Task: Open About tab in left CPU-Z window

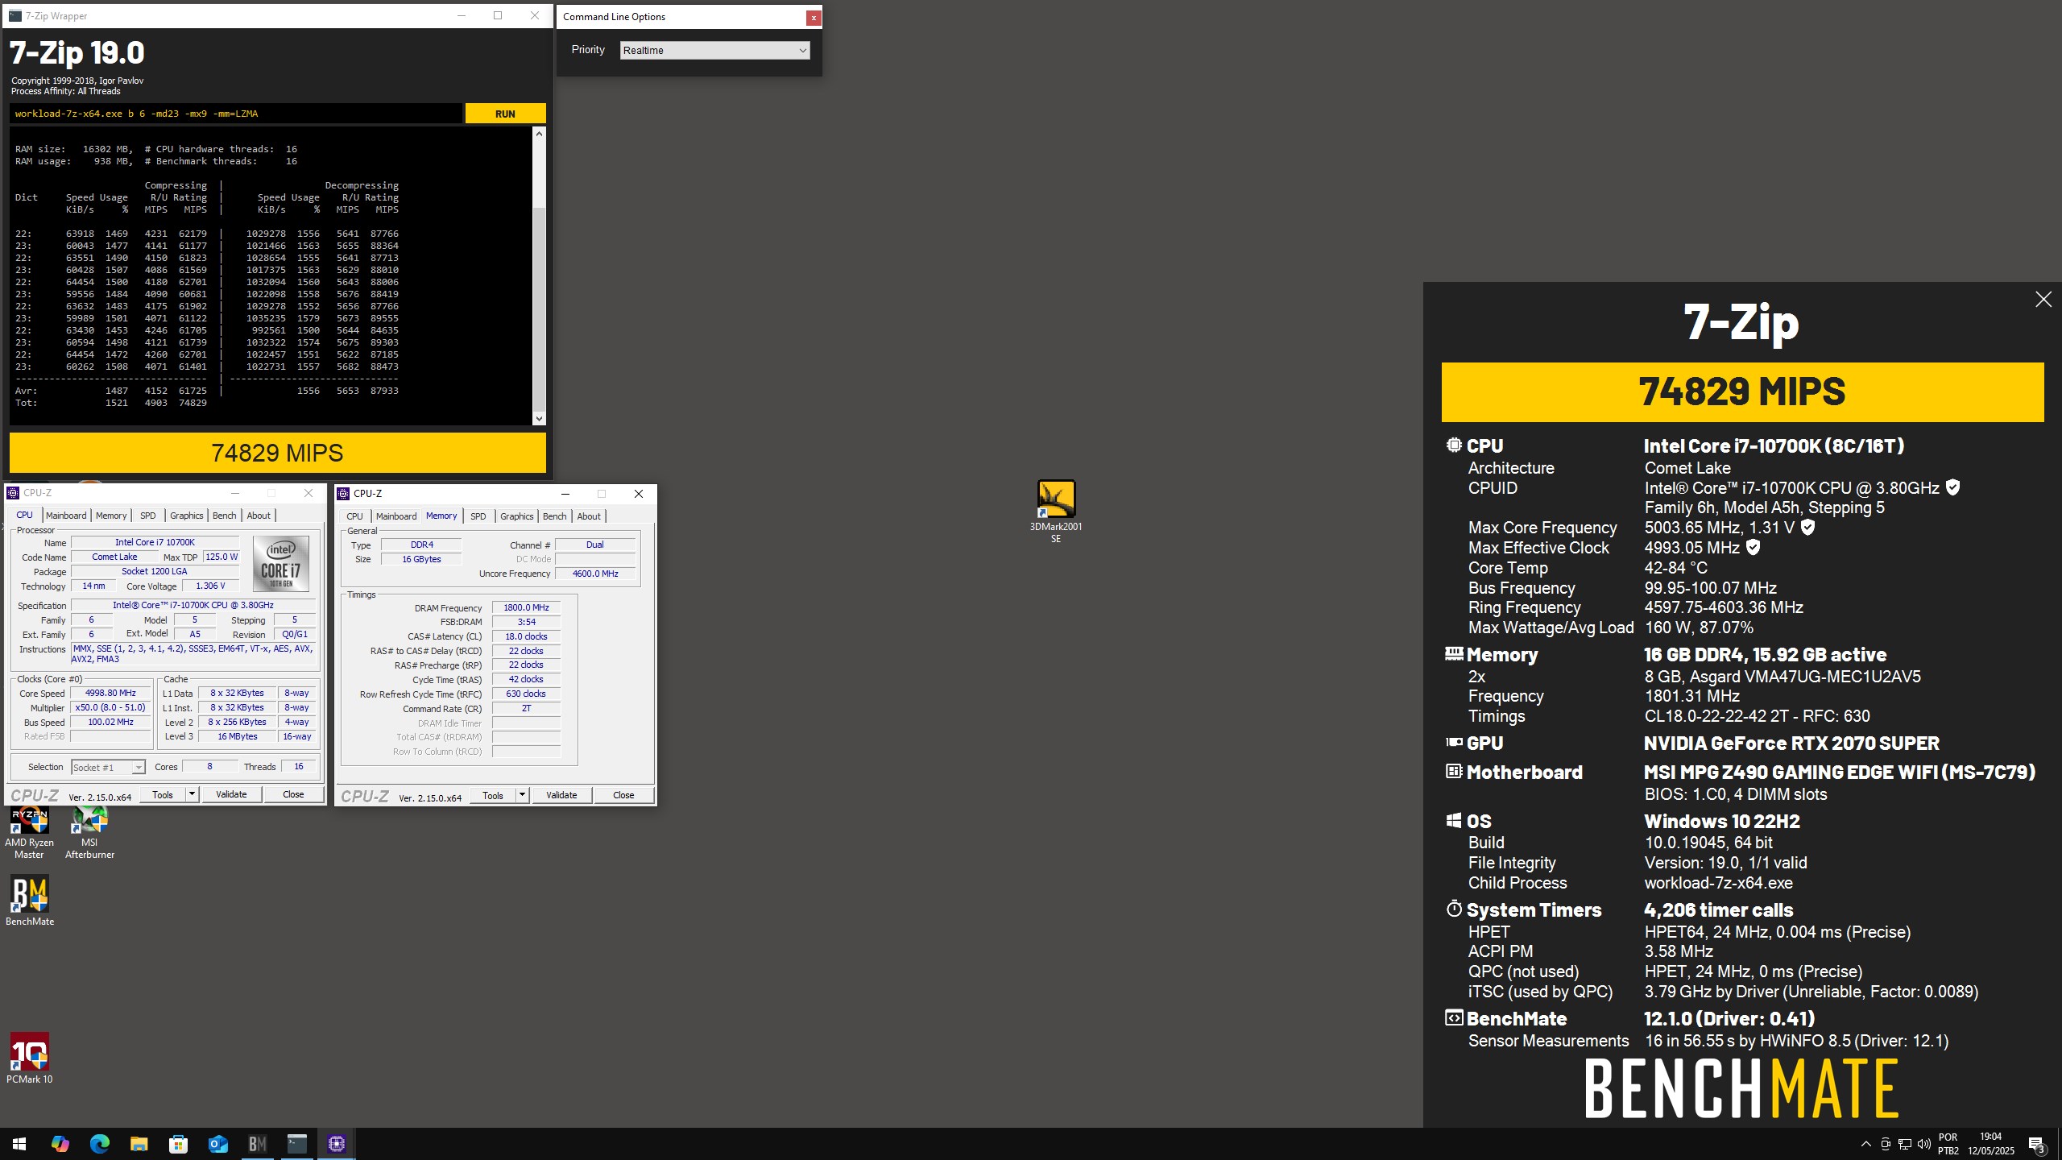Action: click(x=259, y=516)
